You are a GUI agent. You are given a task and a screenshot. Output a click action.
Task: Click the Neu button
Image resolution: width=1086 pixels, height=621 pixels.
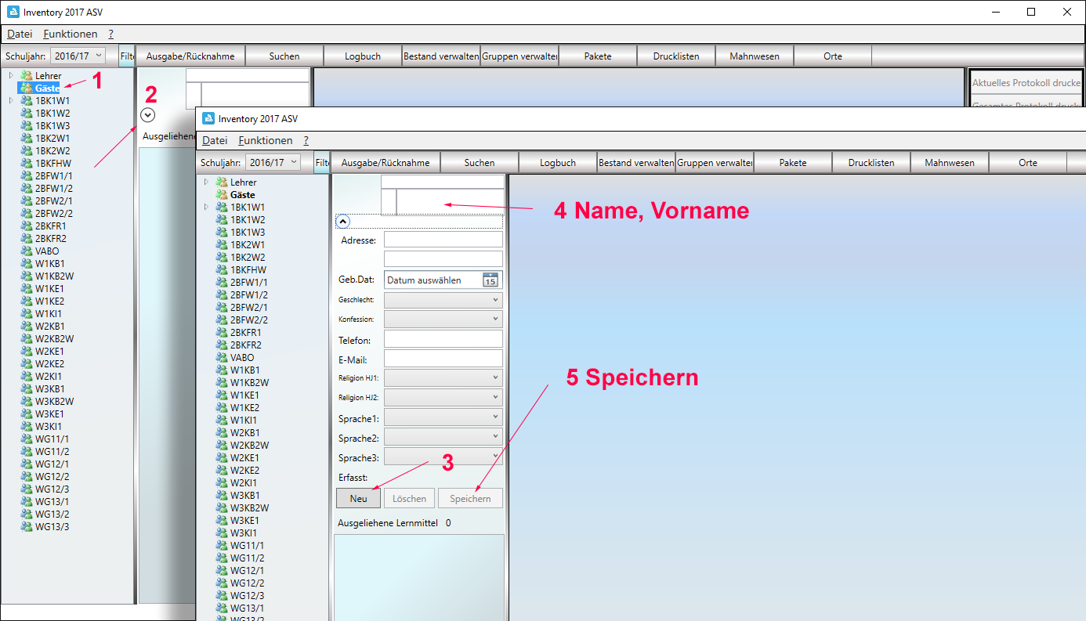(358, 499)
